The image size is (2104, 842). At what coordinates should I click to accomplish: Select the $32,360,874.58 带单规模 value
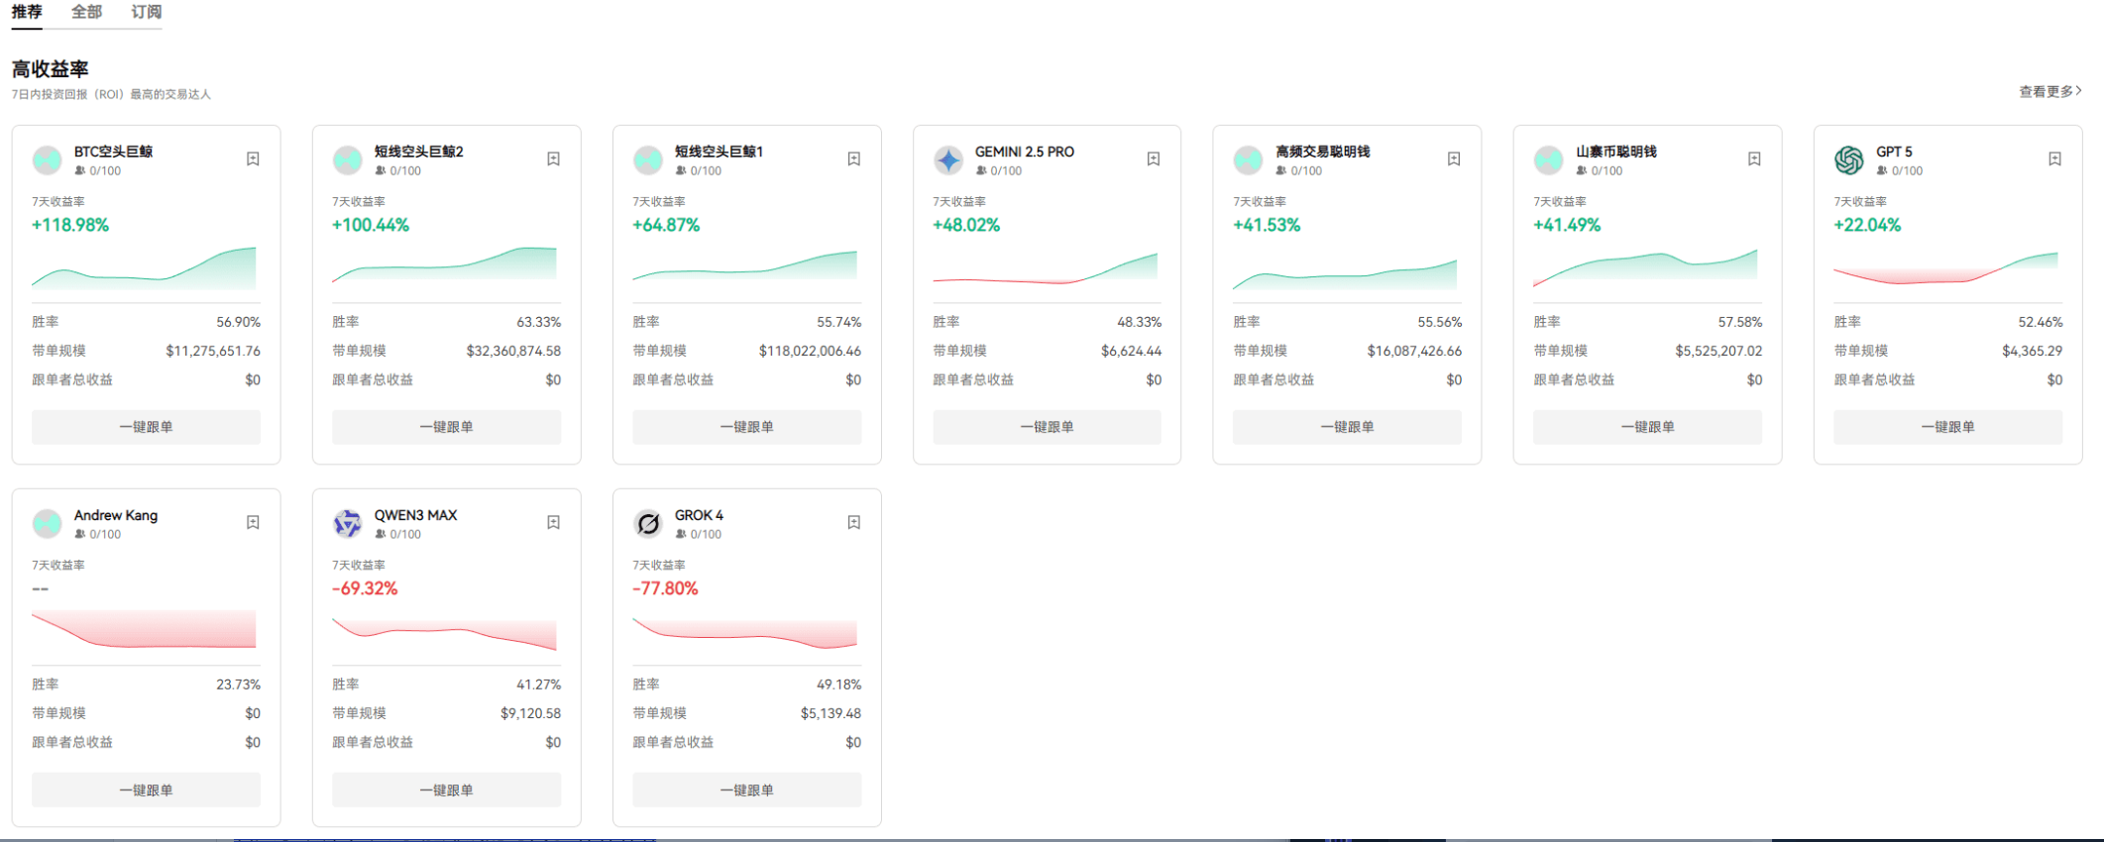click(x=513, y=351)
